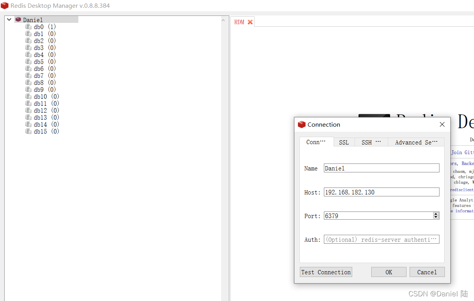The image size is (474, 301).
Task: Click the Auth password input field
Action: (382, 239)
